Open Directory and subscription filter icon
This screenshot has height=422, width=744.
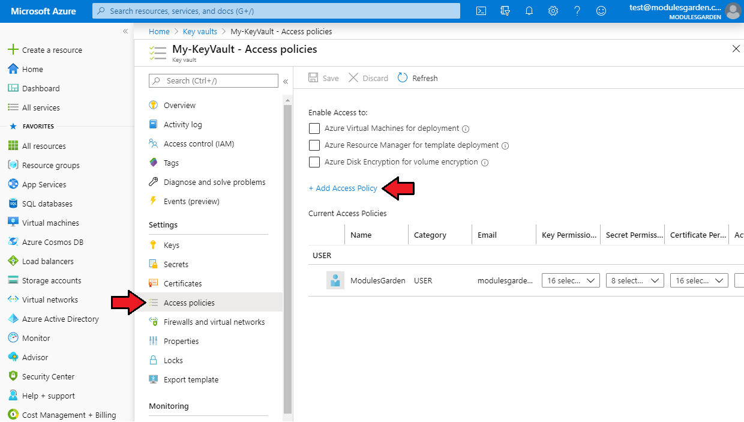click(x=505, y=11)
